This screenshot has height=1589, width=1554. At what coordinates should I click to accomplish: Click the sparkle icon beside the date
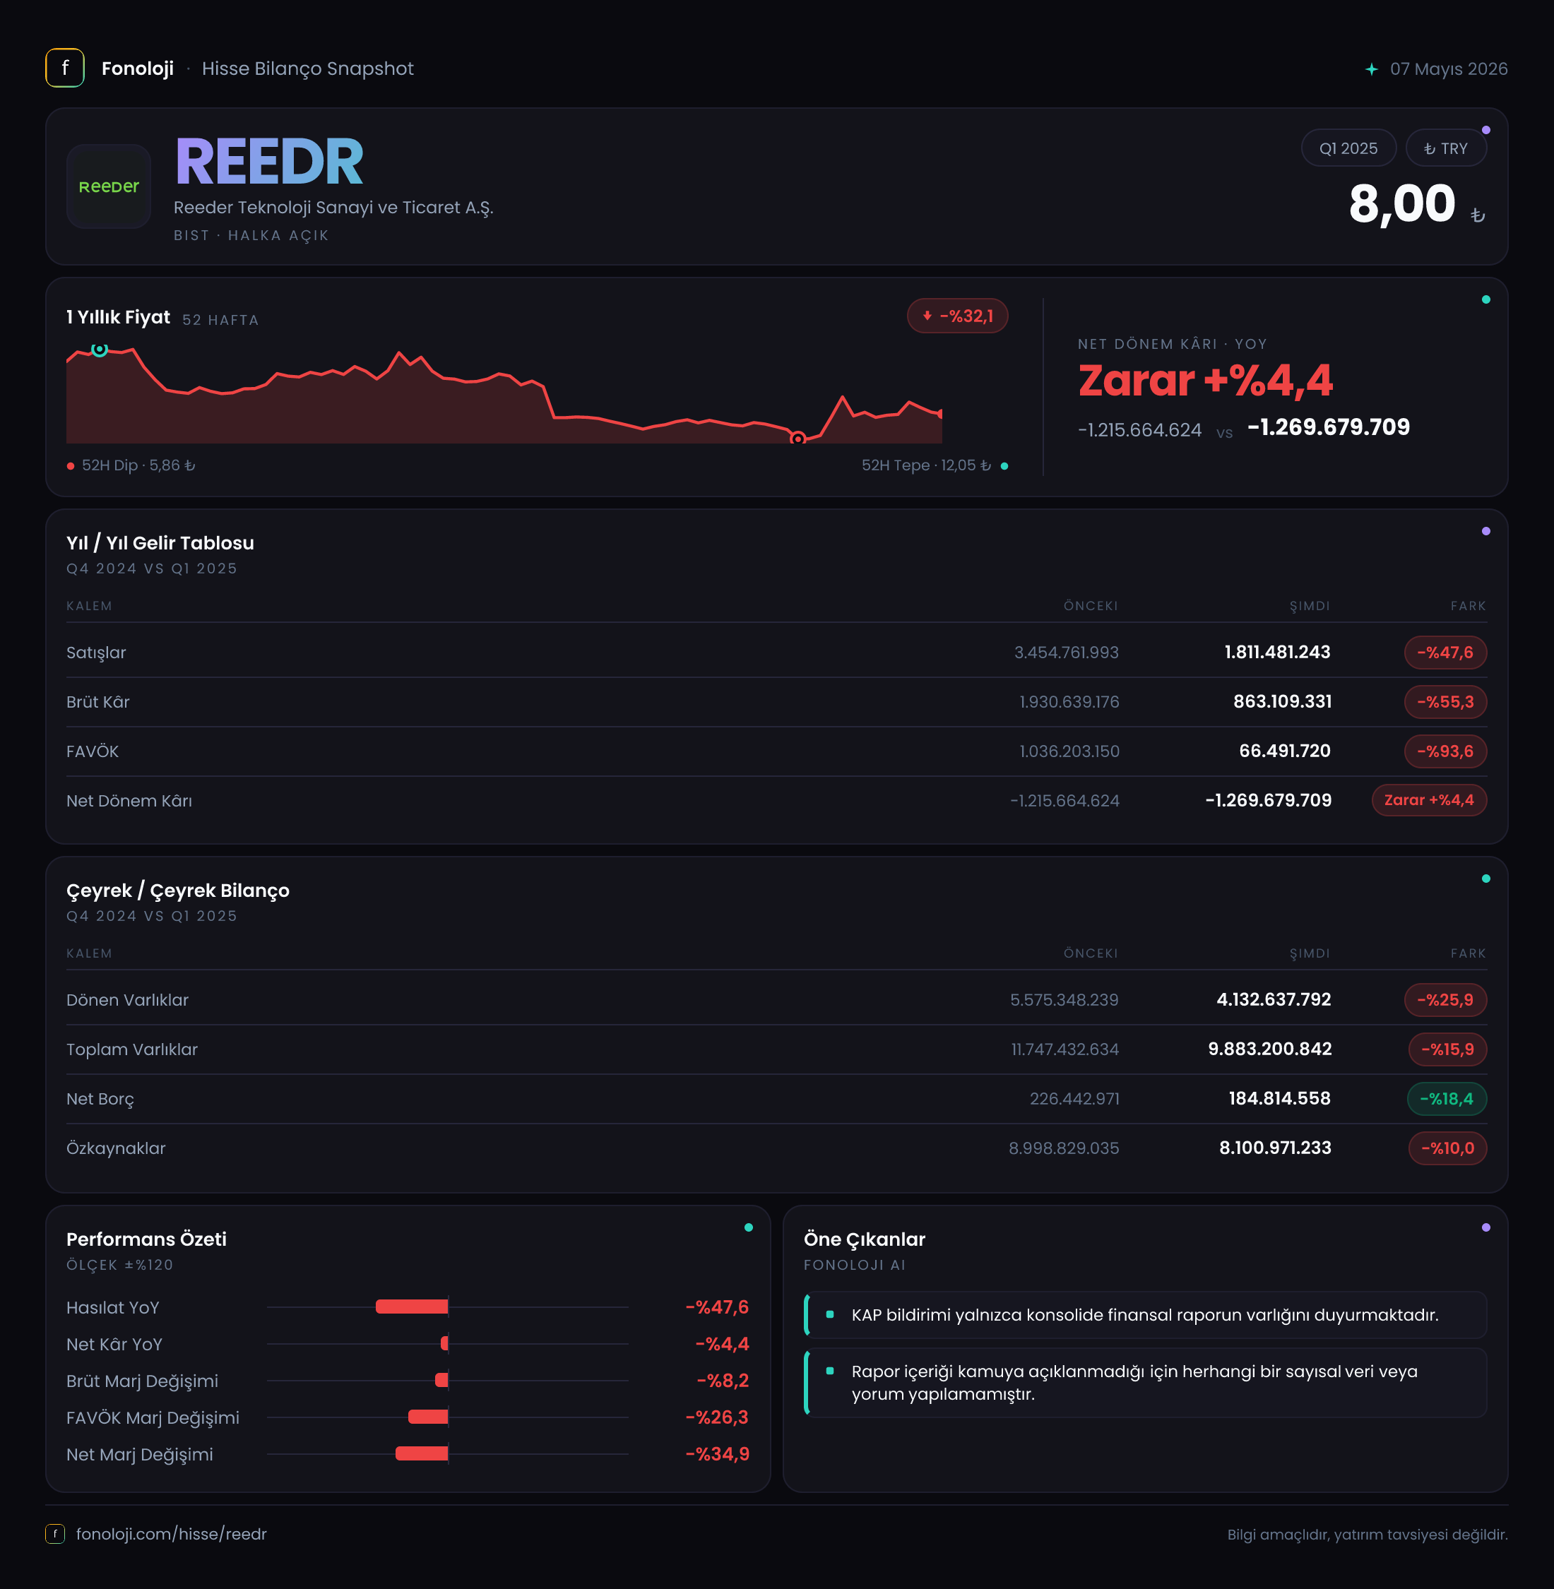pos(1371,69)
